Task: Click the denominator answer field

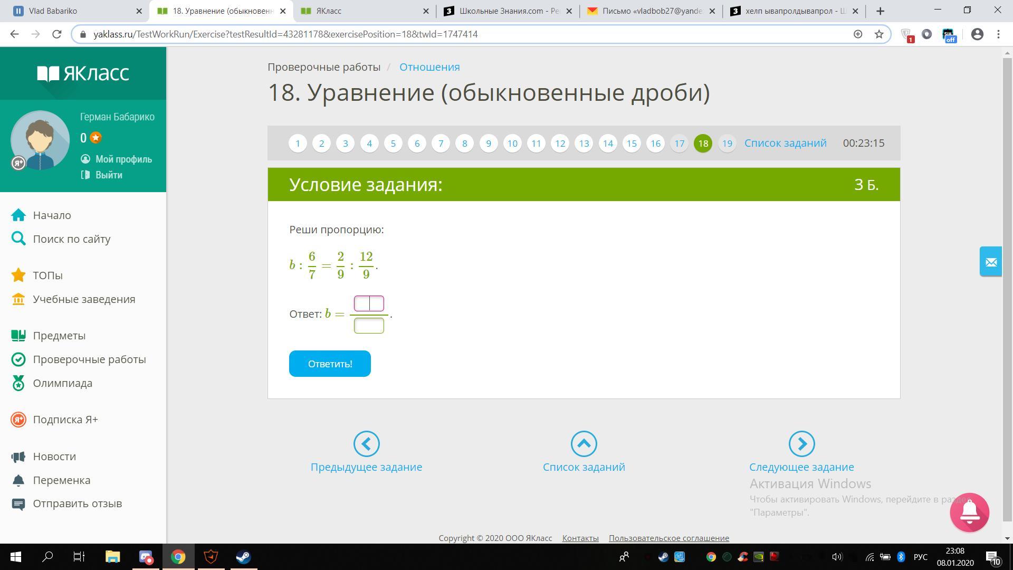Action: [369, 326]
